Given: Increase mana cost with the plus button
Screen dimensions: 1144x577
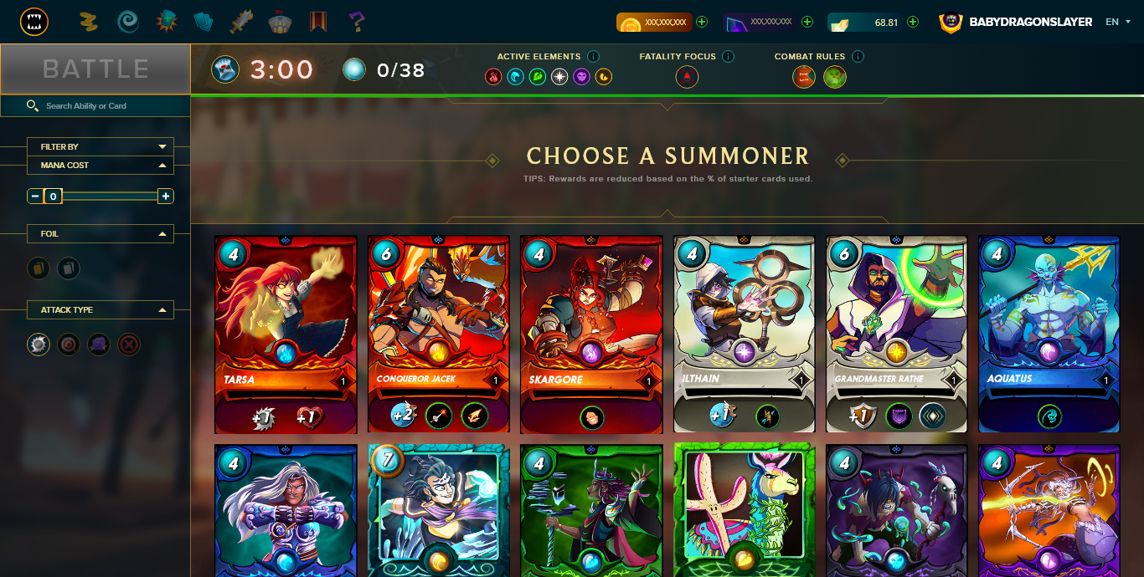Looking at the screenshot, I should tap(166, 197).
